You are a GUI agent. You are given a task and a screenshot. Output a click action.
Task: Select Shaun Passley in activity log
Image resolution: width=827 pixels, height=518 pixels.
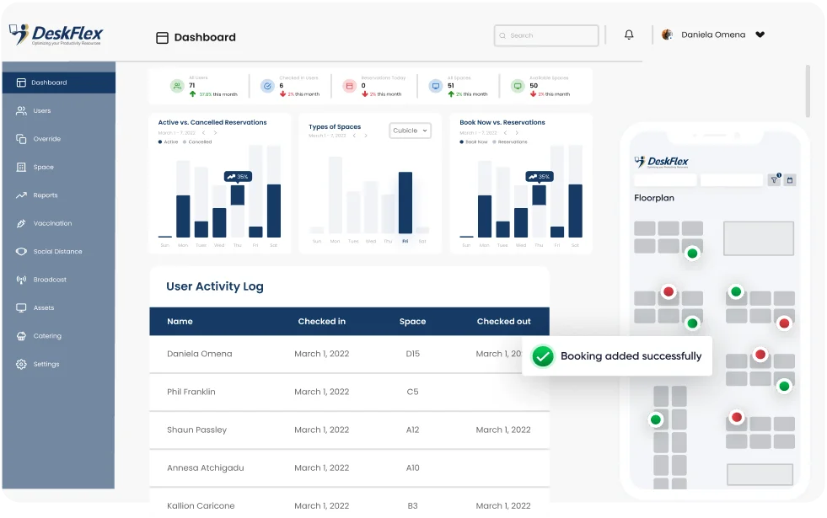pos(196,430)
